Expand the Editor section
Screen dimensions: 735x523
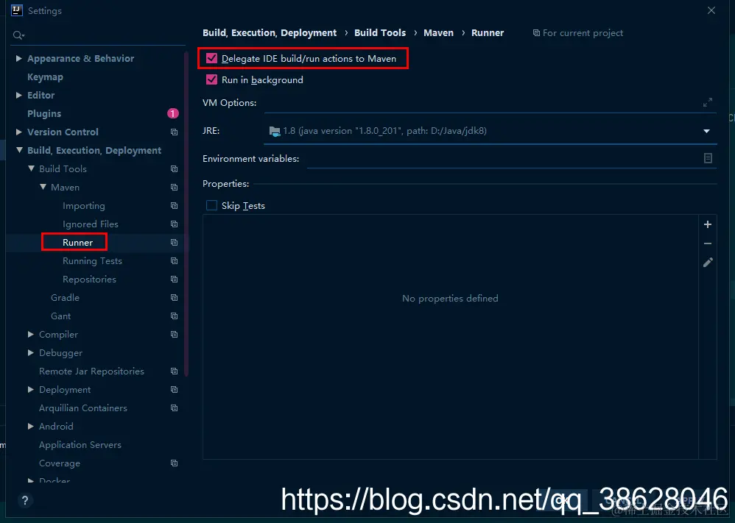(x=18, y=95)
